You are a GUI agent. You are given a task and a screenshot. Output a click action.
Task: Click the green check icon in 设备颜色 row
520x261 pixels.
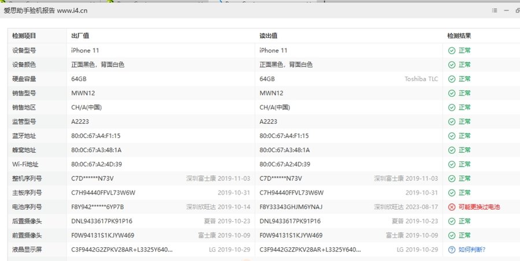(452, 65)
